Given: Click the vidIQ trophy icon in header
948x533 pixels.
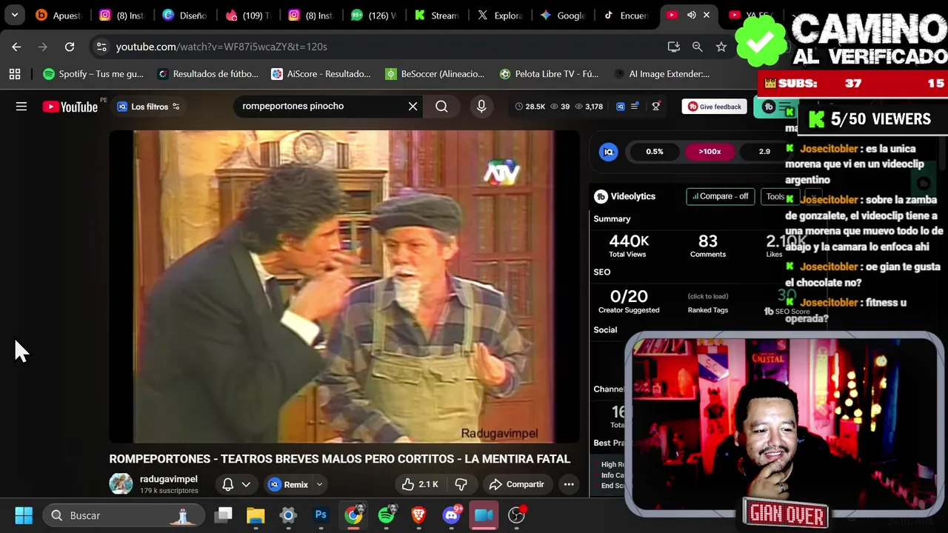Looking at the screenshot, I should [655, 107].
